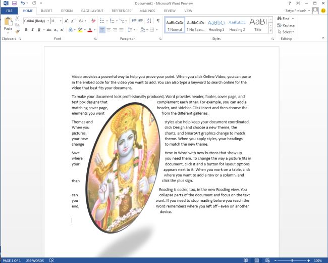Select Center paragraph alignment
The image size is (328, 263).
click(x=108, y=30)
